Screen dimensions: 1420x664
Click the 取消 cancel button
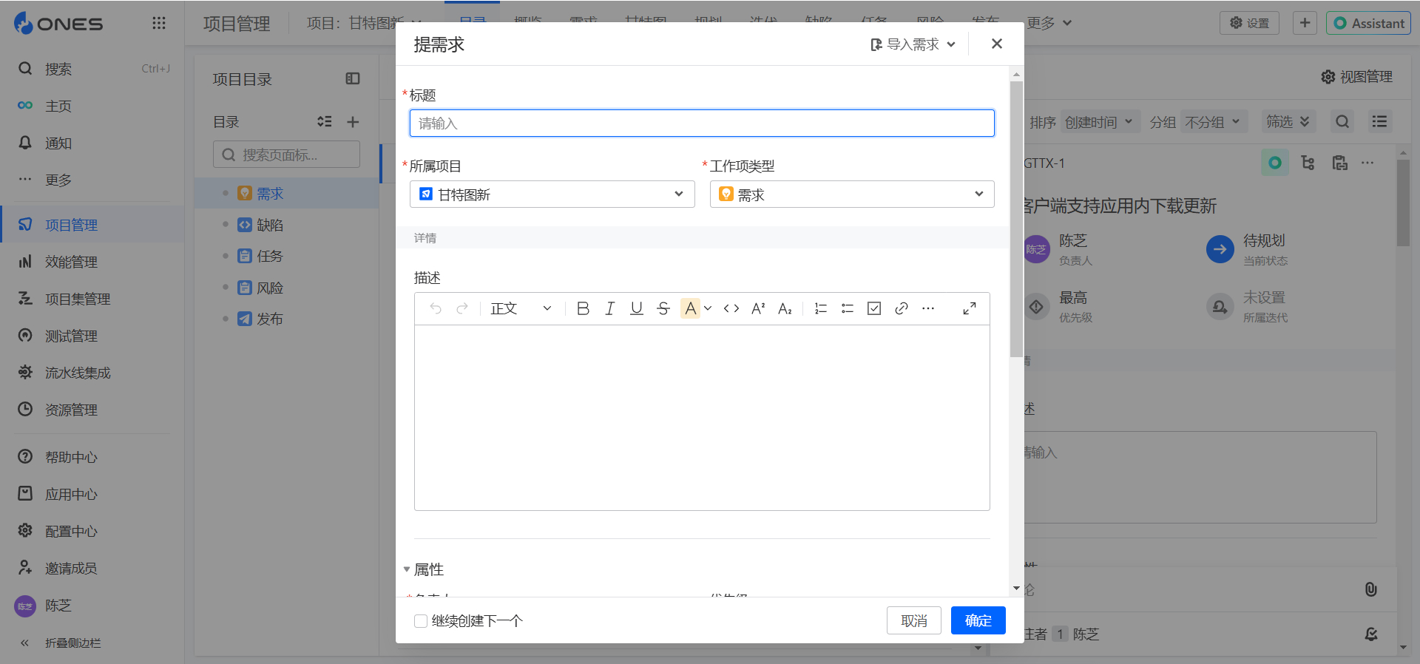pos(914,621)
